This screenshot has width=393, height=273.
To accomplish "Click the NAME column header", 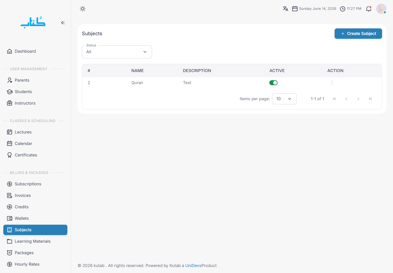I will click(138, 71).
